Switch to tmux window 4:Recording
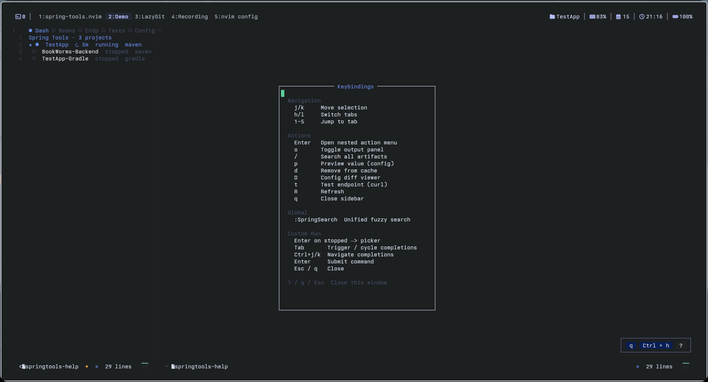Screen dimensions: 708x382 (x=190, y=17)
